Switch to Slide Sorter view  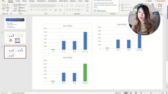(131, 93)
